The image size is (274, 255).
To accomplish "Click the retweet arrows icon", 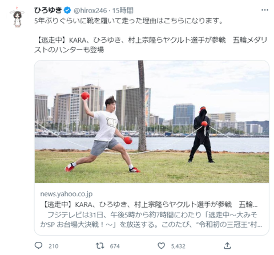I will point(100,246).
